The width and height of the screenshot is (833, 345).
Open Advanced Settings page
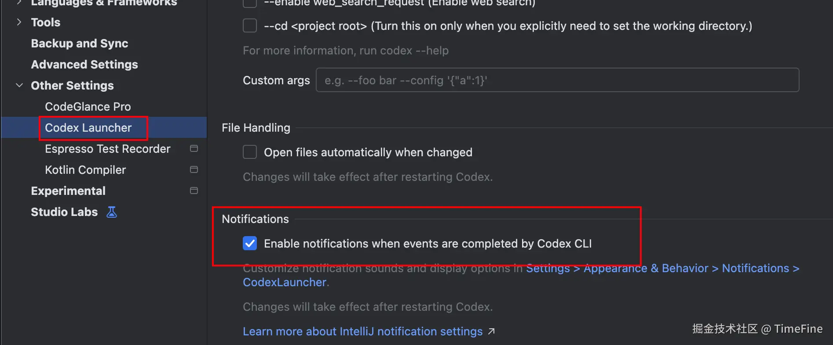point(84,65)
